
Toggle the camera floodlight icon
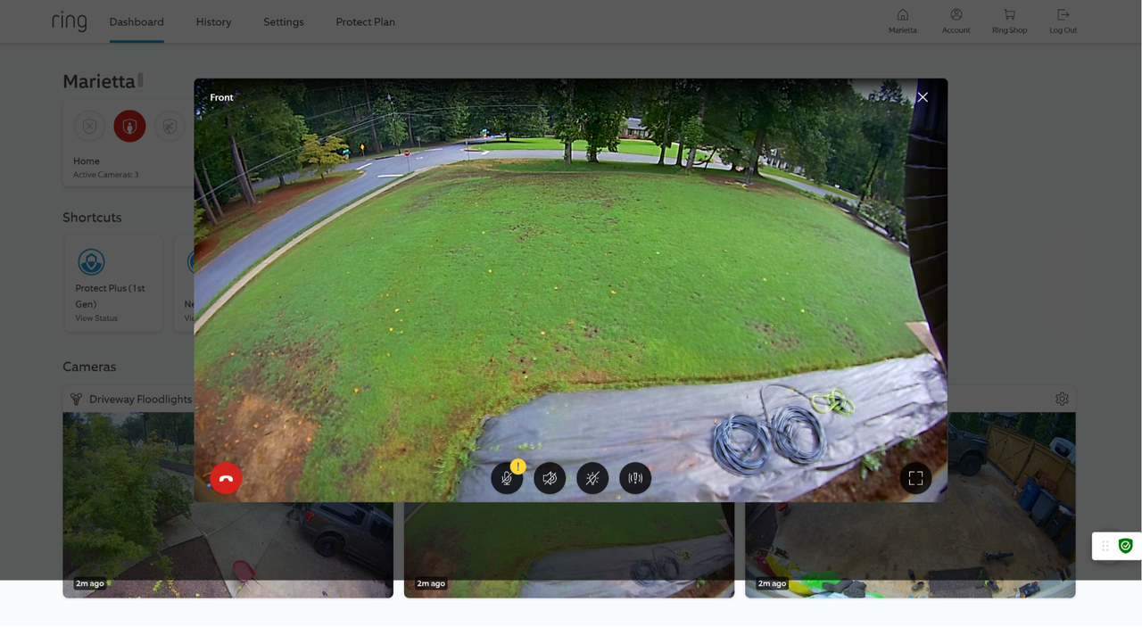tap(592, 478)
